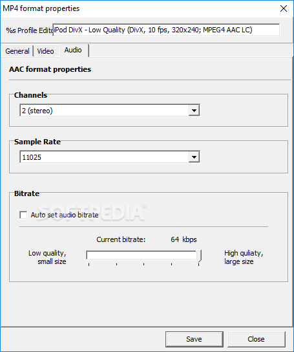Click 'High quliaty, large size' label
The image size is (294, 352).
pyautogui.click(x=244, y=258)
